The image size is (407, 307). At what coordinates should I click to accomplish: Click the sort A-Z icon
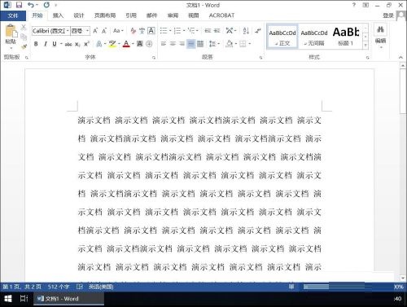point(246,31)
